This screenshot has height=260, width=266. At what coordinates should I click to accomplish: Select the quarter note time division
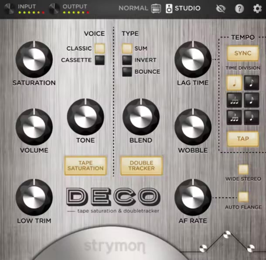tap(234, 83)
